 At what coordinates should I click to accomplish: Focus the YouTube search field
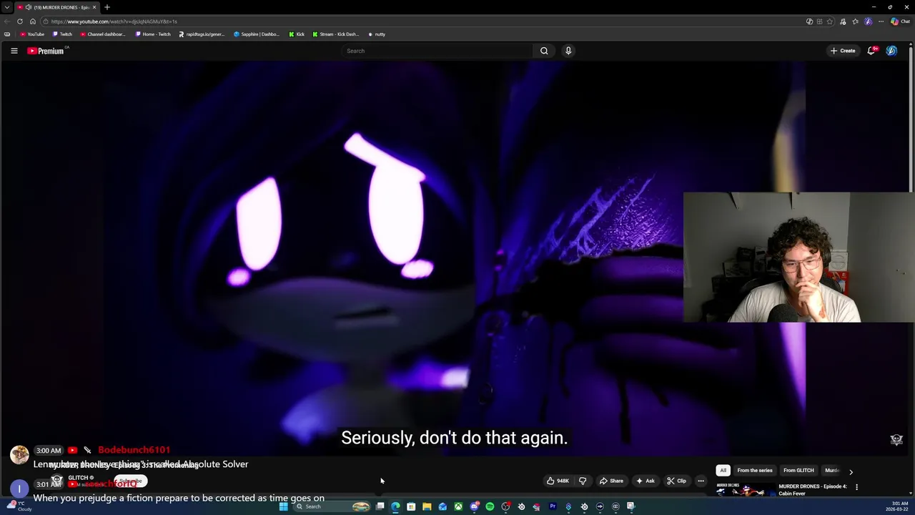tap(437, 51)
